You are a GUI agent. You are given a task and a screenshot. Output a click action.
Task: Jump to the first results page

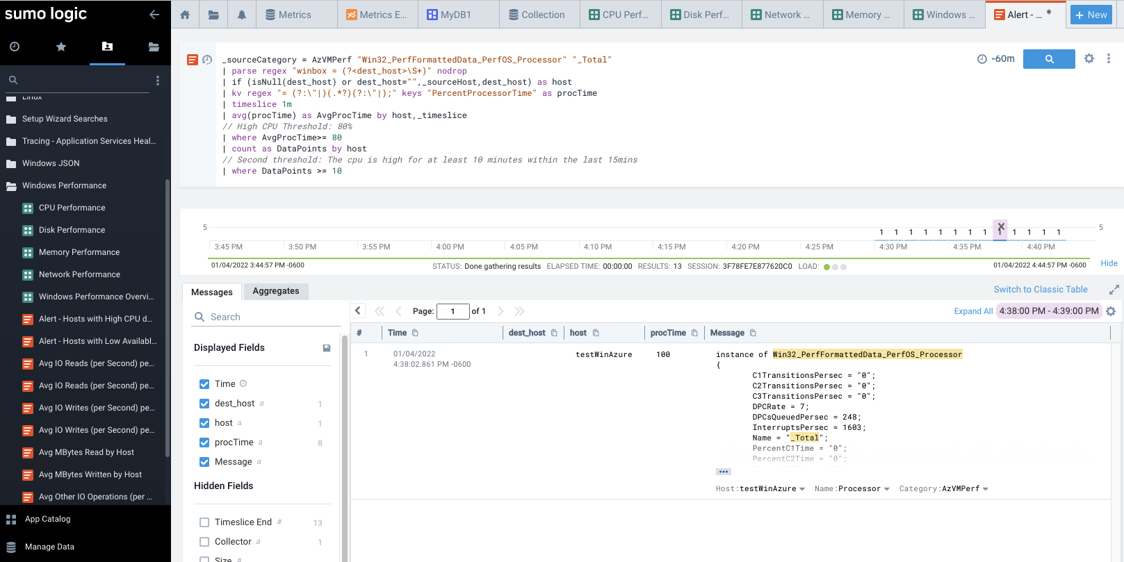(380, 311)
